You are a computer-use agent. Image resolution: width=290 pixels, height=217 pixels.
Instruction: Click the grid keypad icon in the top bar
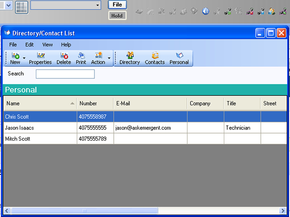point(22,7)
